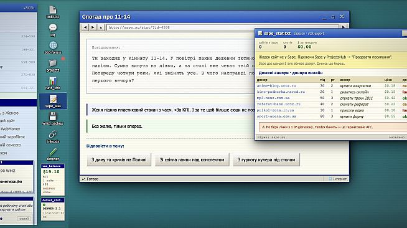Open donor link anime-blog.ucoz.ru
The image size is (407, 228).
coord(276,86)
